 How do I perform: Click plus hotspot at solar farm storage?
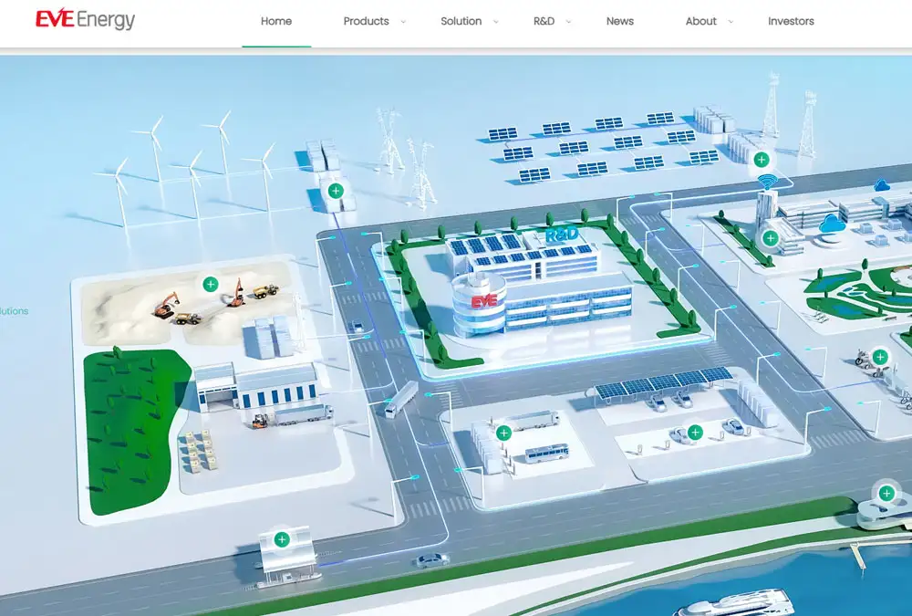pos(762,159)
